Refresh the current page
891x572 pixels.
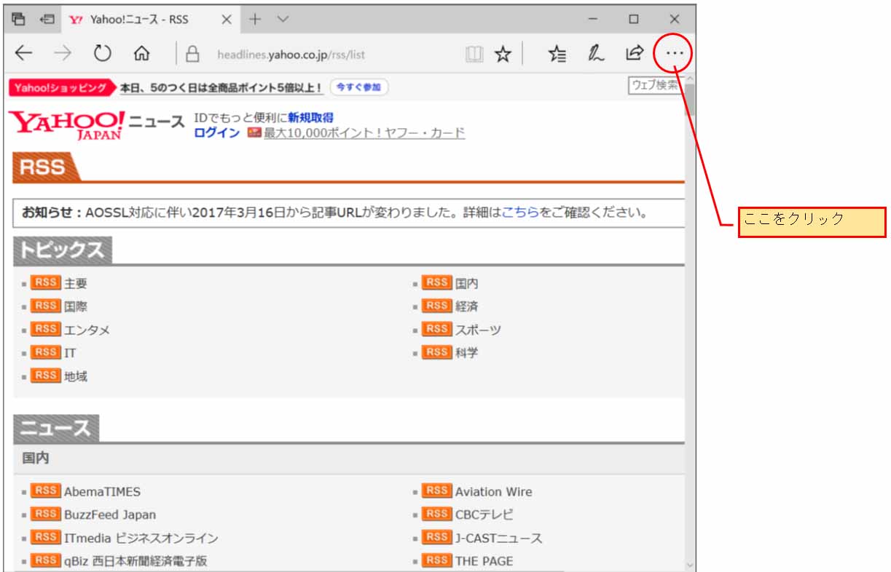[x=102, y=53]
